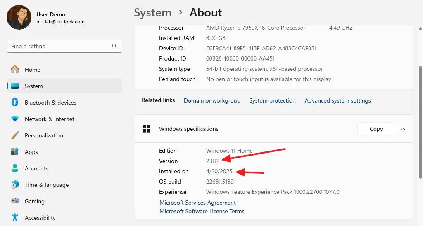Click the 8.00 GB installed RAM value

216,38
